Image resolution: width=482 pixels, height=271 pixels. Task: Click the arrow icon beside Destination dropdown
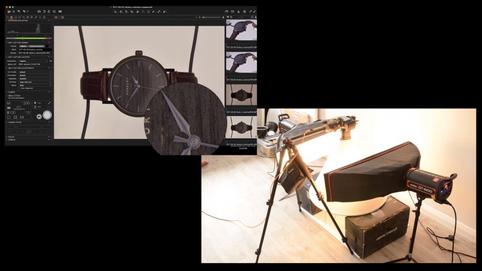pyautogui.click(x=50, y=61)
